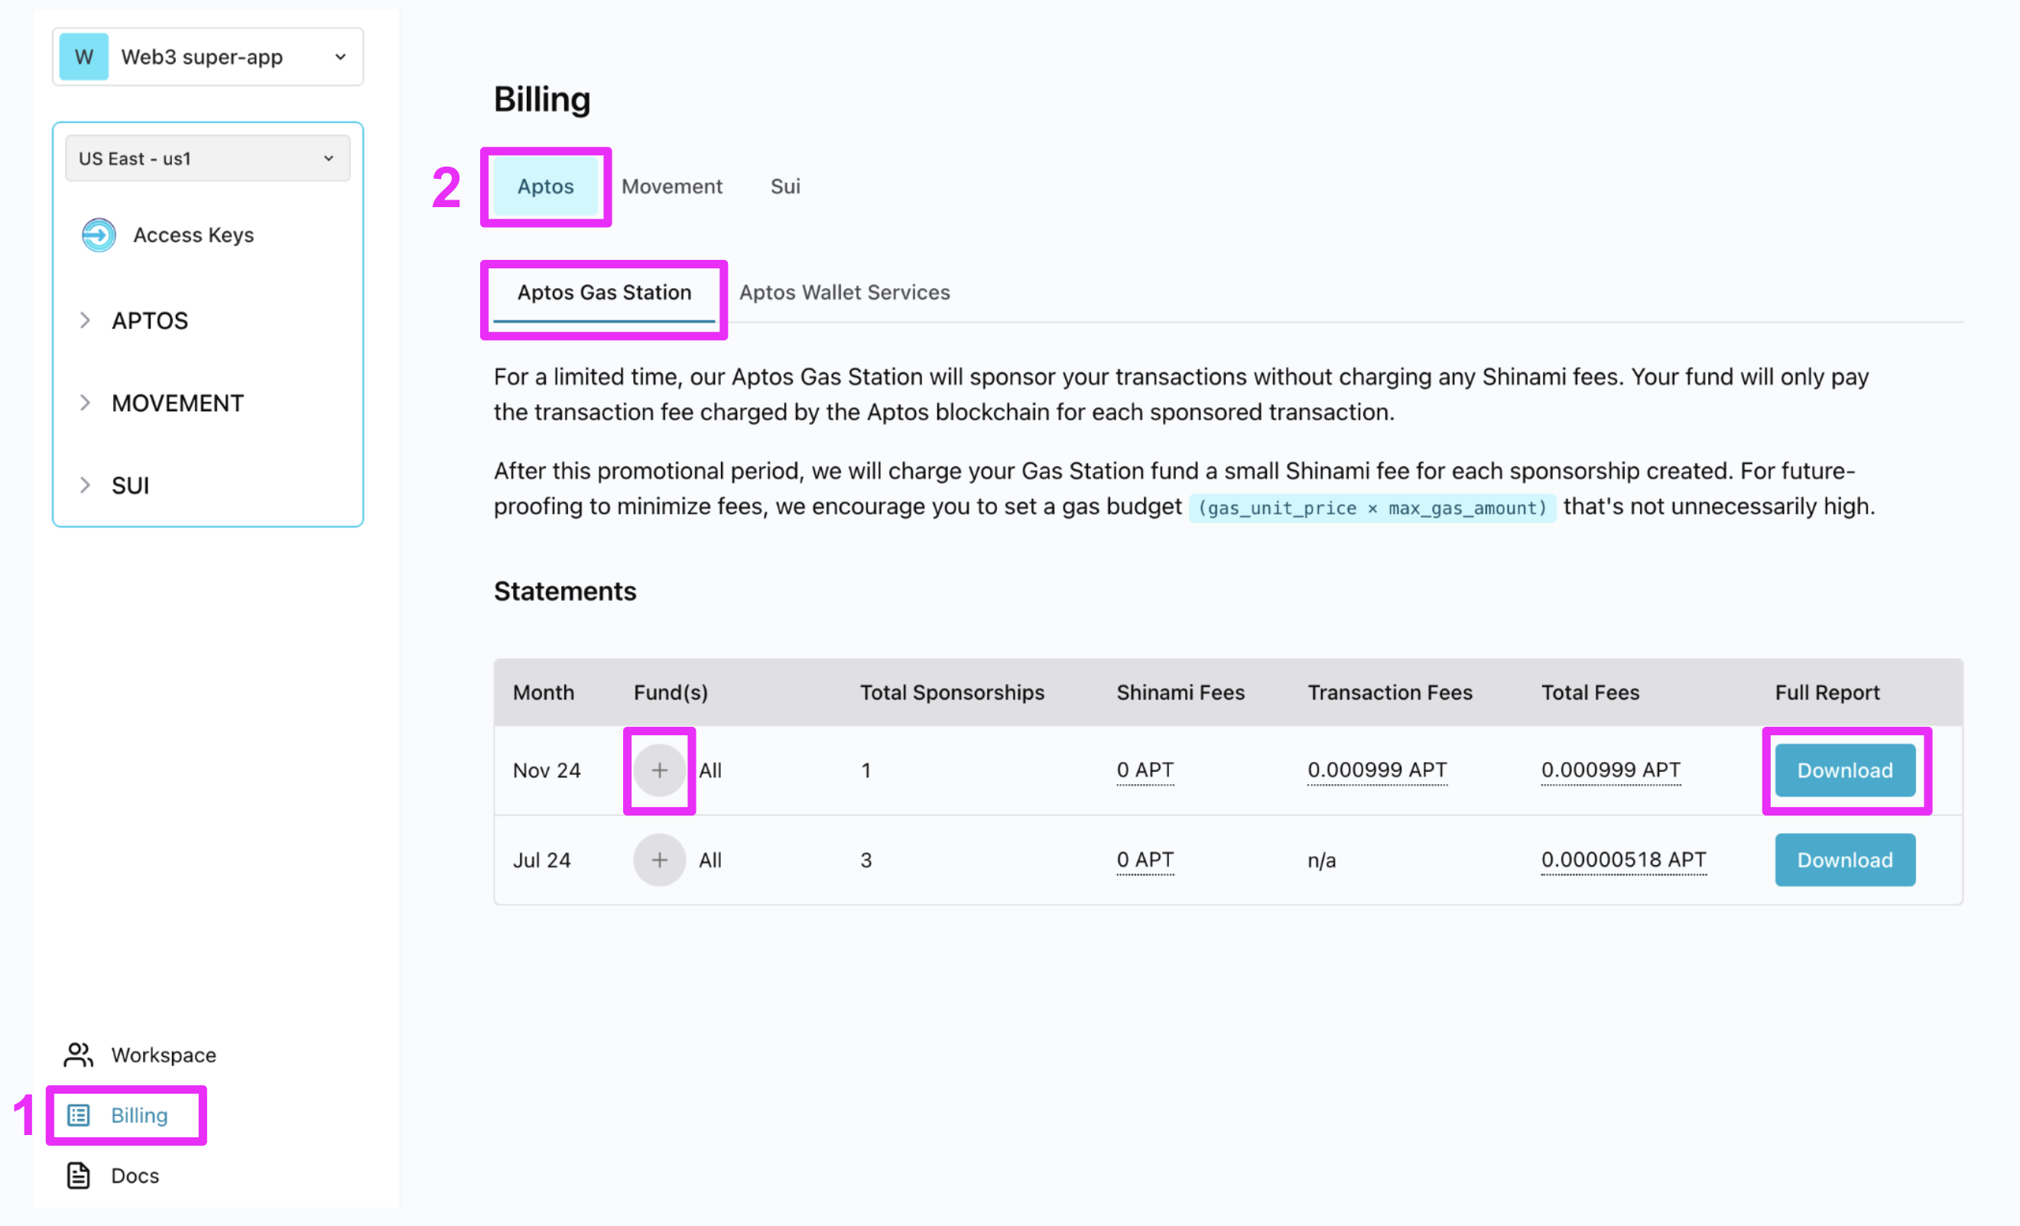Click the Jul 24 month cell
Viewport: 2020px width, 1226px height.
541,860
